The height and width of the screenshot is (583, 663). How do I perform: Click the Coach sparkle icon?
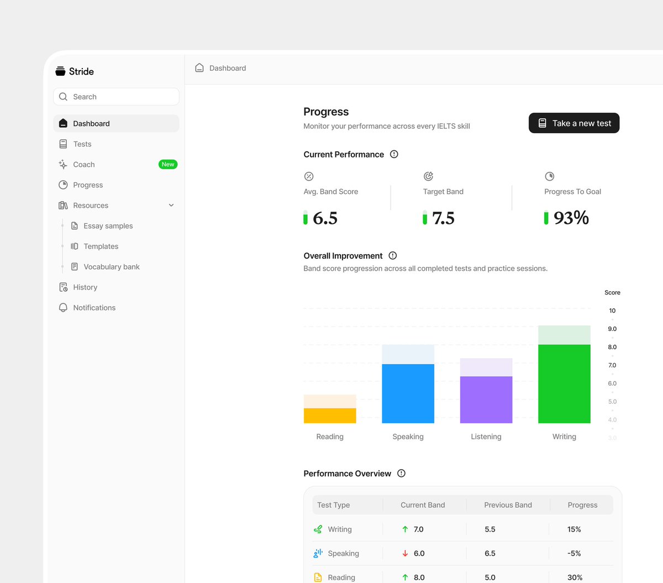coord(63,164)
